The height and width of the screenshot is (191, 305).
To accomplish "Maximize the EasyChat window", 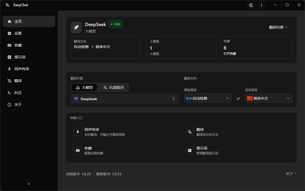I will pyautogui.click(x=287, y=5).
